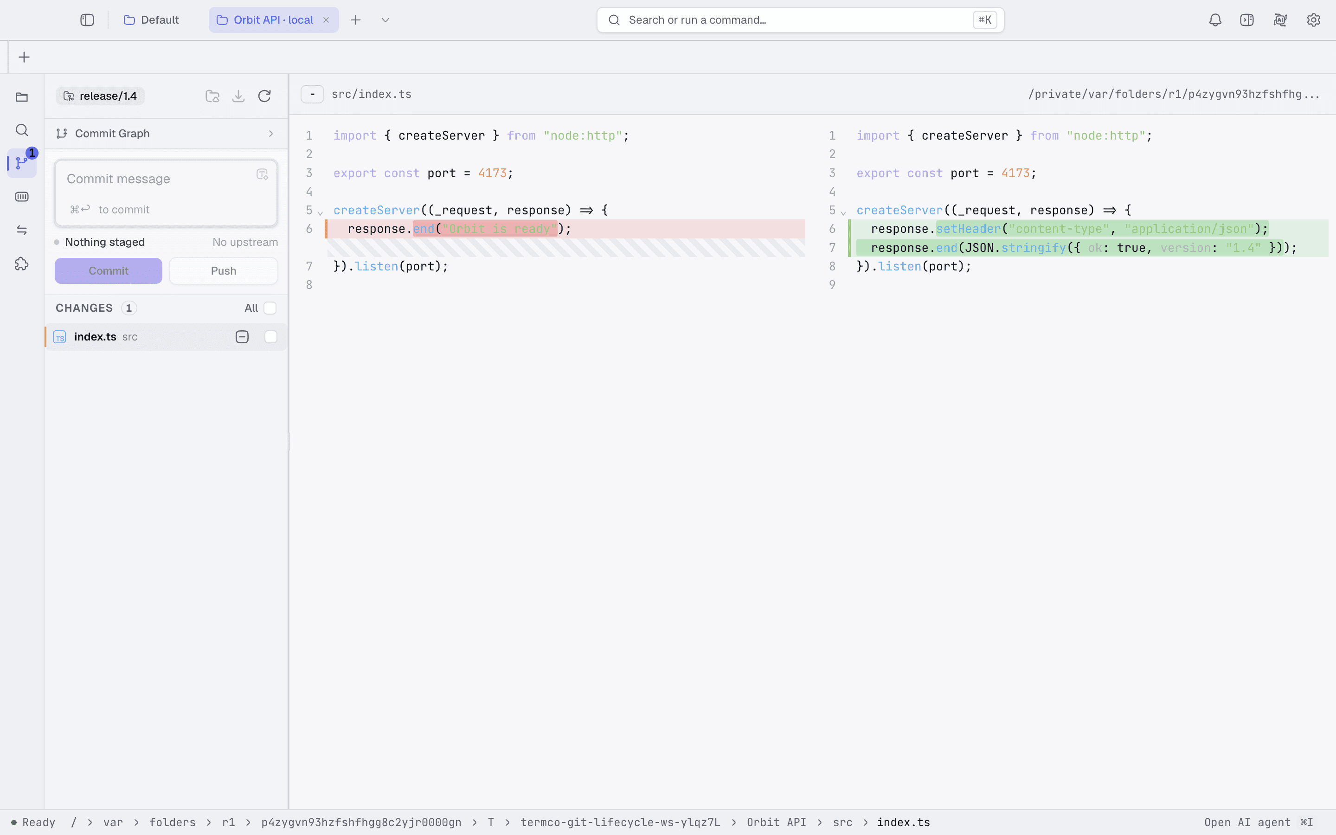Open the ports panel sidebar icon

(x=21, y=197)
